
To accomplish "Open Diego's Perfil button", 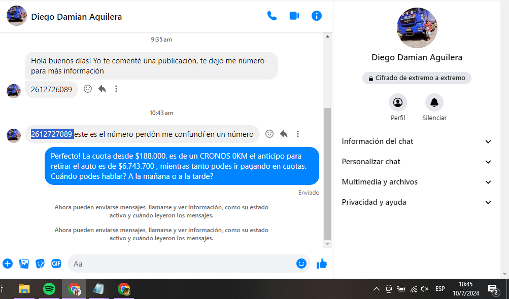I will coord(398,102).
